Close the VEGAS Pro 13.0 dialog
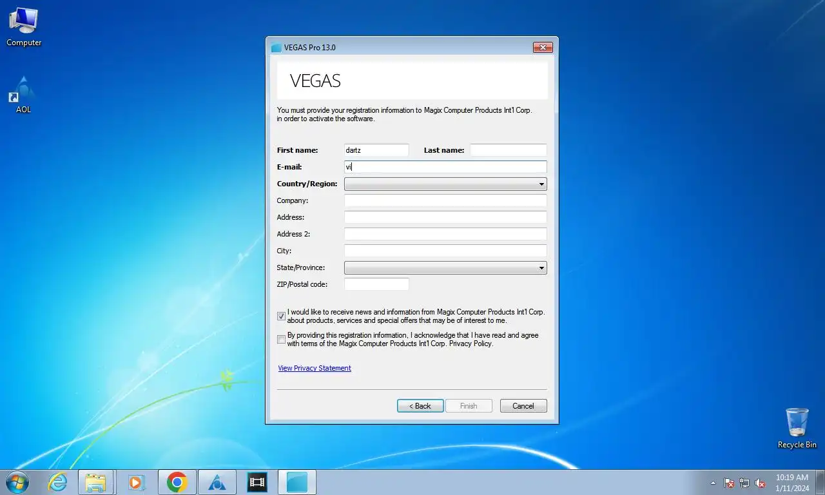825x495 pixels. tap(543, 47)
